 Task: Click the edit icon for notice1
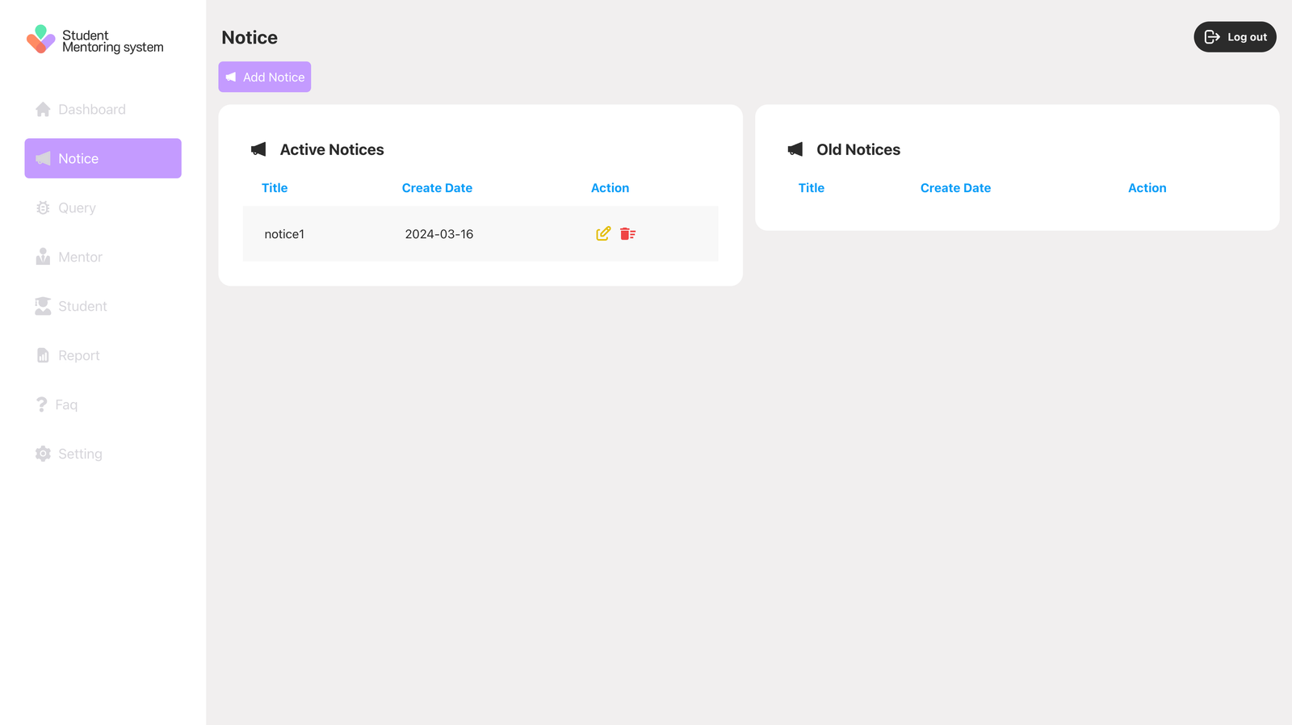click(603, 233)
